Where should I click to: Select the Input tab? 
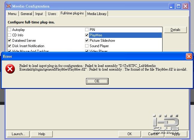39,14
